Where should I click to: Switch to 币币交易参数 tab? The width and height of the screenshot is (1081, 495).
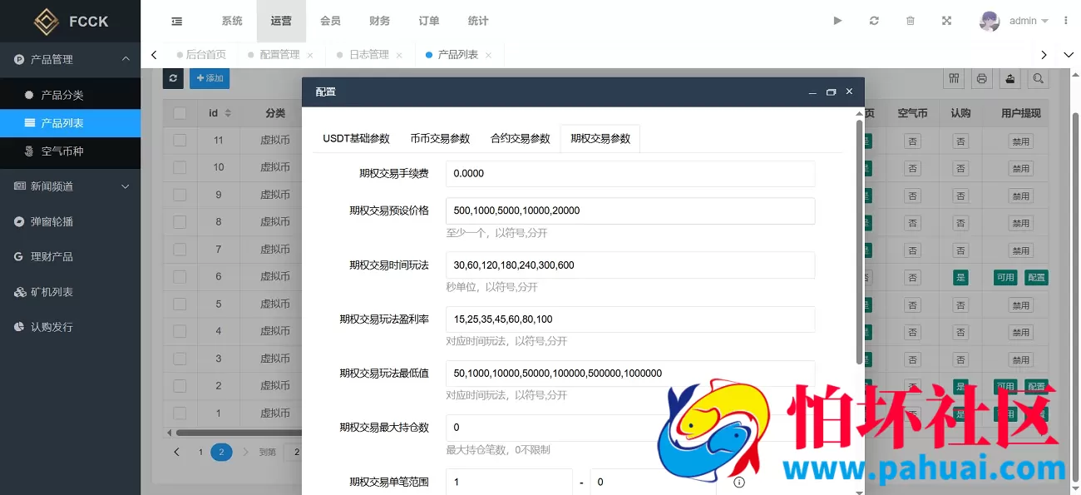(440, 138)
